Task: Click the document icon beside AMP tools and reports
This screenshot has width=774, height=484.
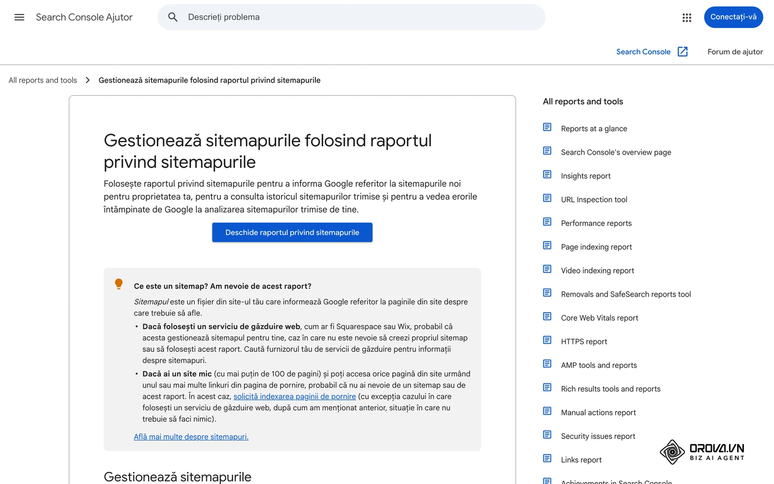Action: tap(547, 364)
